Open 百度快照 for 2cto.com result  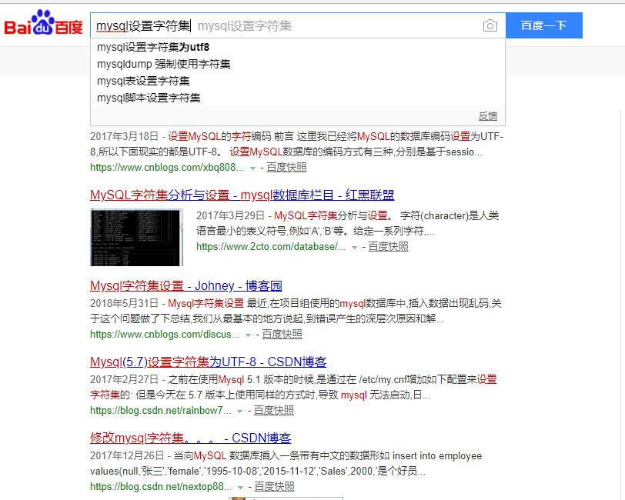(x=388, y=247)
